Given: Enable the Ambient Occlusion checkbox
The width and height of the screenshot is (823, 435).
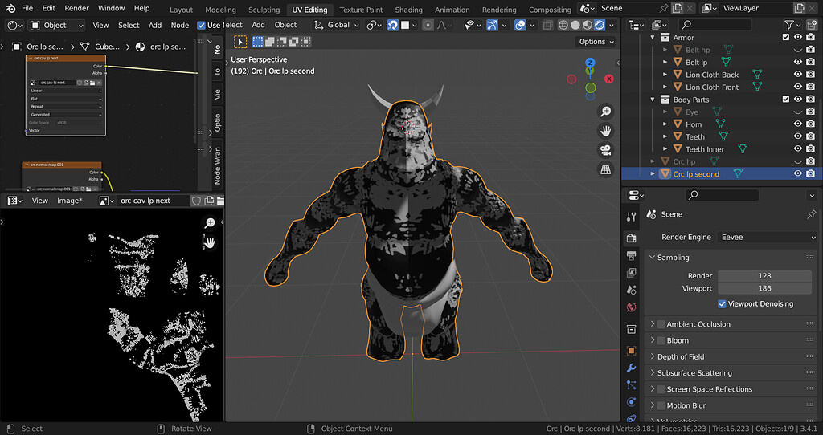Looking at the screenshot, I should pyautogui.click(x=661, y=324).
